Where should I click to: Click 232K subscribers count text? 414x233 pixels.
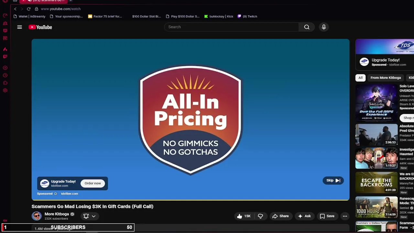56,219
